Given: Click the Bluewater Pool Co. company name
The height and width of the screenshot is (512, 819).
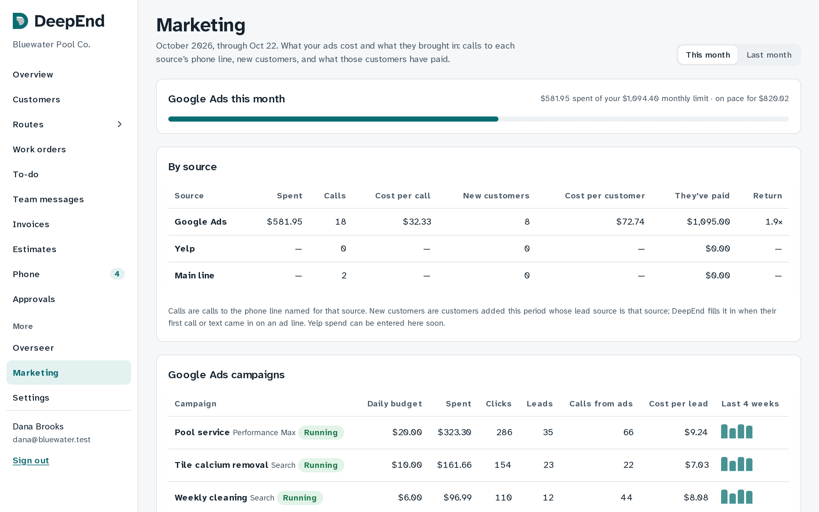Looking at the screenshot, I should pyautogui.click(x=52, y=44).
